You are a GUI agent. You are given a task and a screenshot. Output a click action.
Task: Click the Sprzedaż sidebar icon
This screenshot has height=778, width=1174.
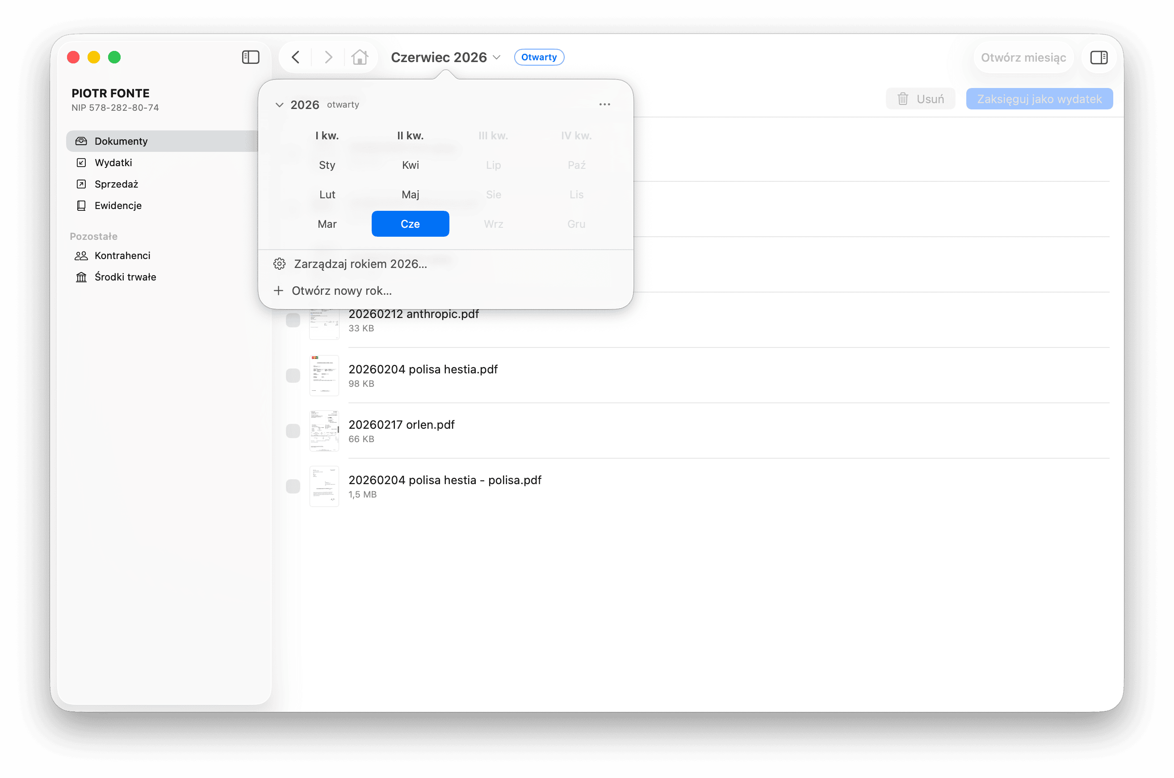coord(81,184)
